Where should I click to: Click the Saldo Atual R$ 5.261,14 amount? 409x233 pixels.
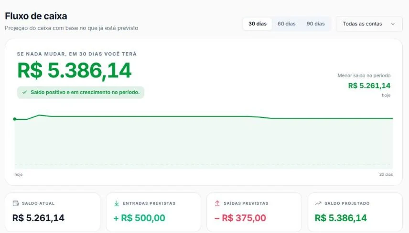click(38, 218)
